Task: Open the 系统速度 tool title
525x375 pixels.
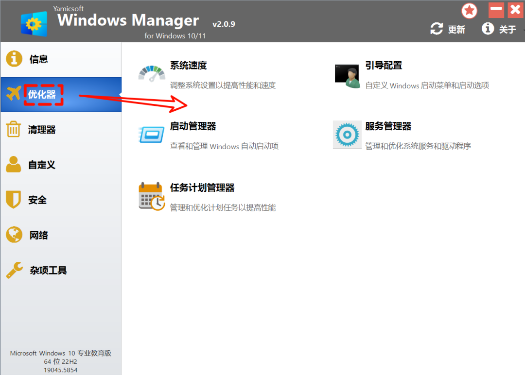Action: (x=188, y=65)
